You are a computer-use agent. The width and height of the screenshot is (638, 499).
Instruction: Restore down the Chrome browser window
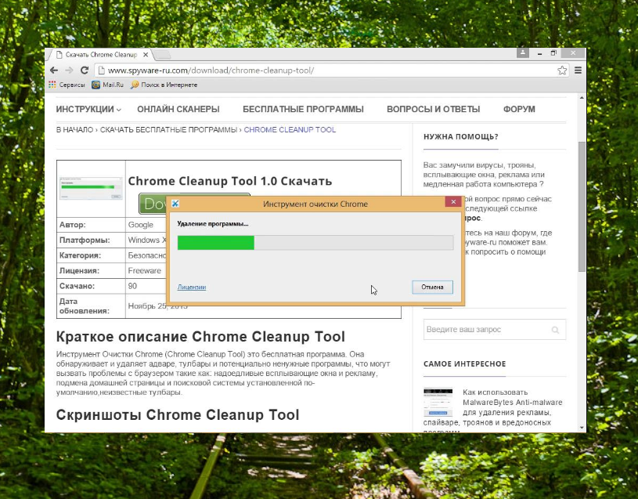(x=553, y=53)
